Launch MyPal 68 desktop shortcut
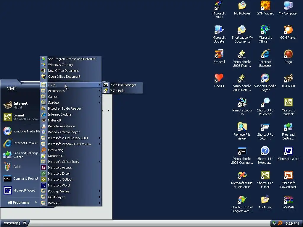 288,81
